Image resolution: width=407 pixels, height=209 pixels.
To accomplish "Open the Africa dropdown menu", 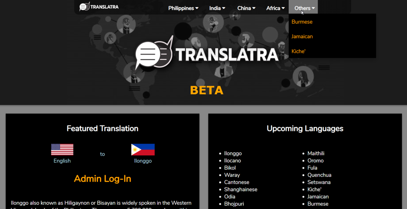I will click(275, 8).
